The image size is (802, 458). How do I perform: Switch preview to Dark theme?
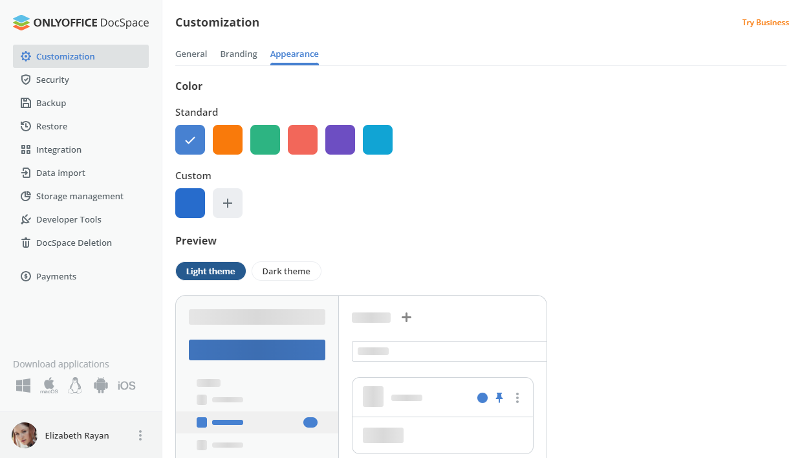pos(286,271)
